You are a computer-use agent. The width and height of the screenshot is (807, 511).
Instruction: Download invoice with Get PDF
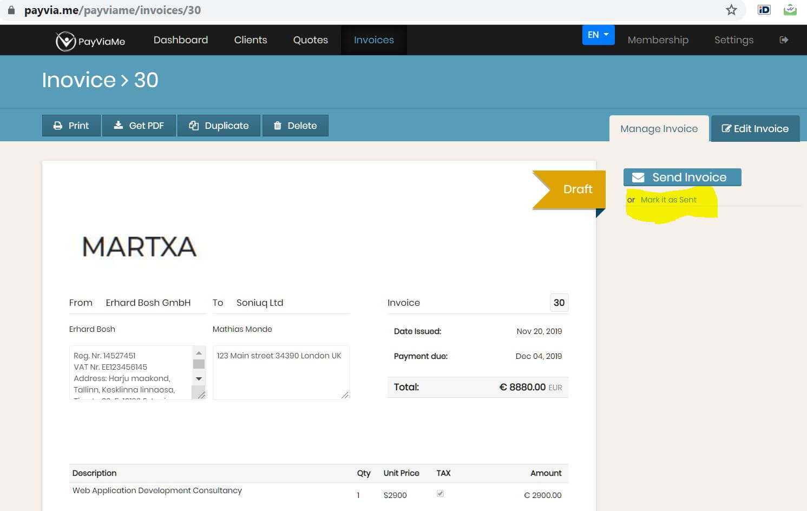tap(139, 126)
